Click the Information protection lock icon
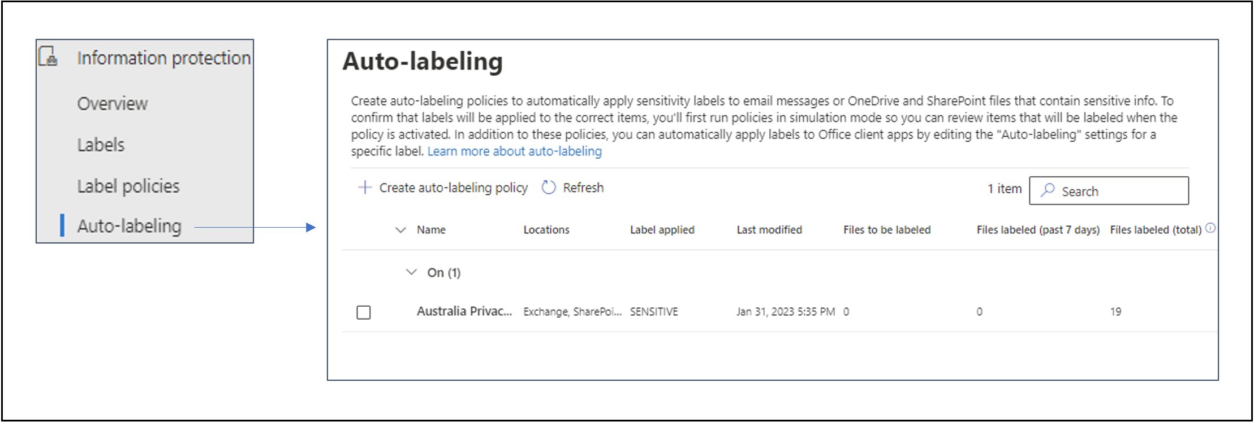 pos(48,56)
